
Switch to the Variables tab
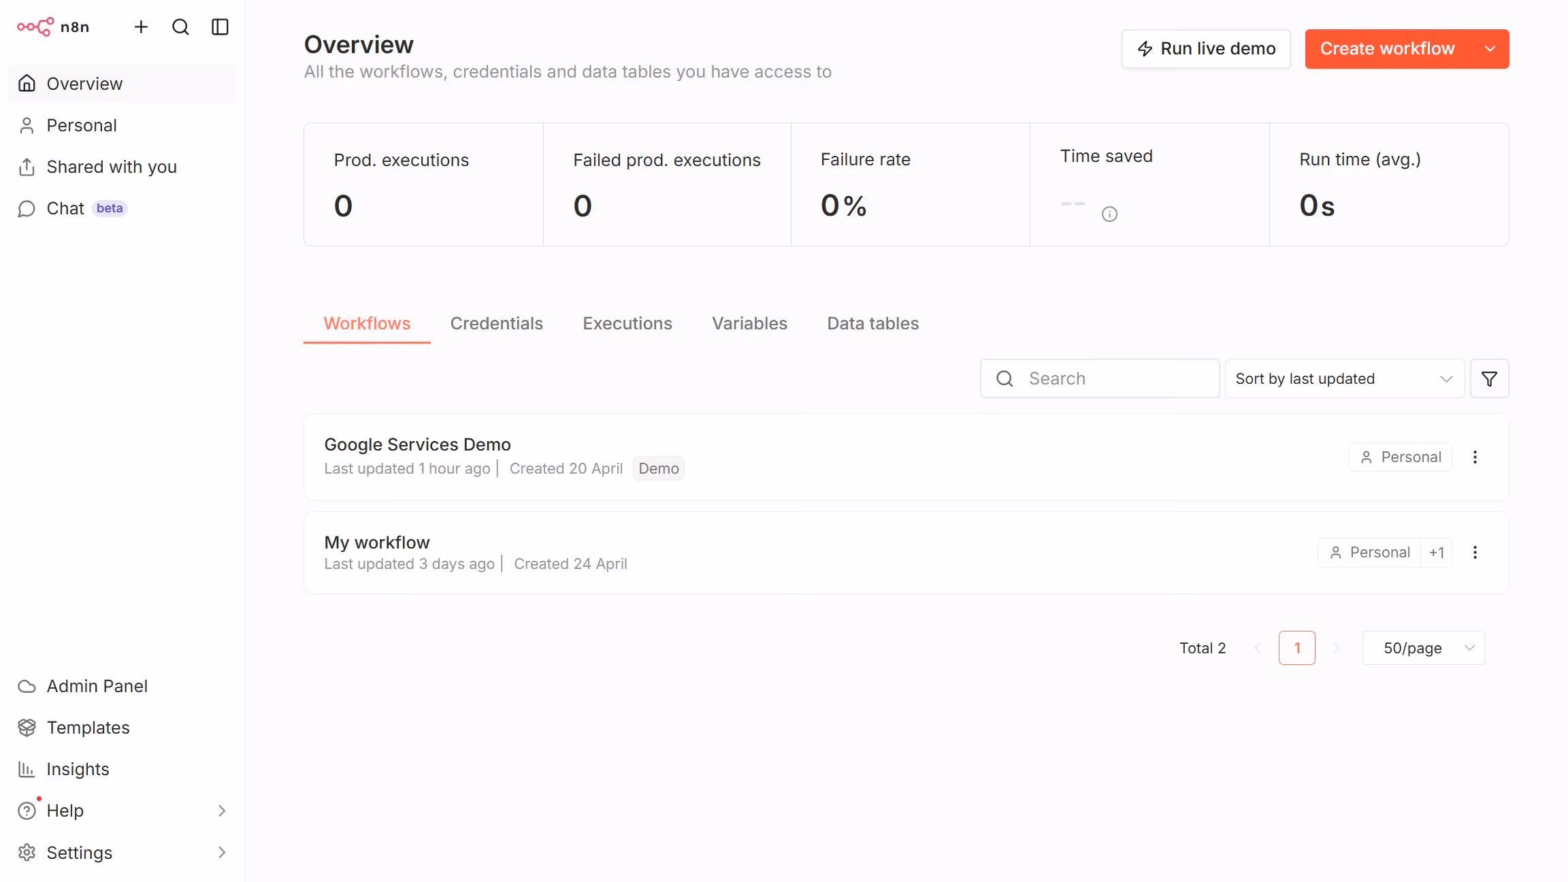750,323
